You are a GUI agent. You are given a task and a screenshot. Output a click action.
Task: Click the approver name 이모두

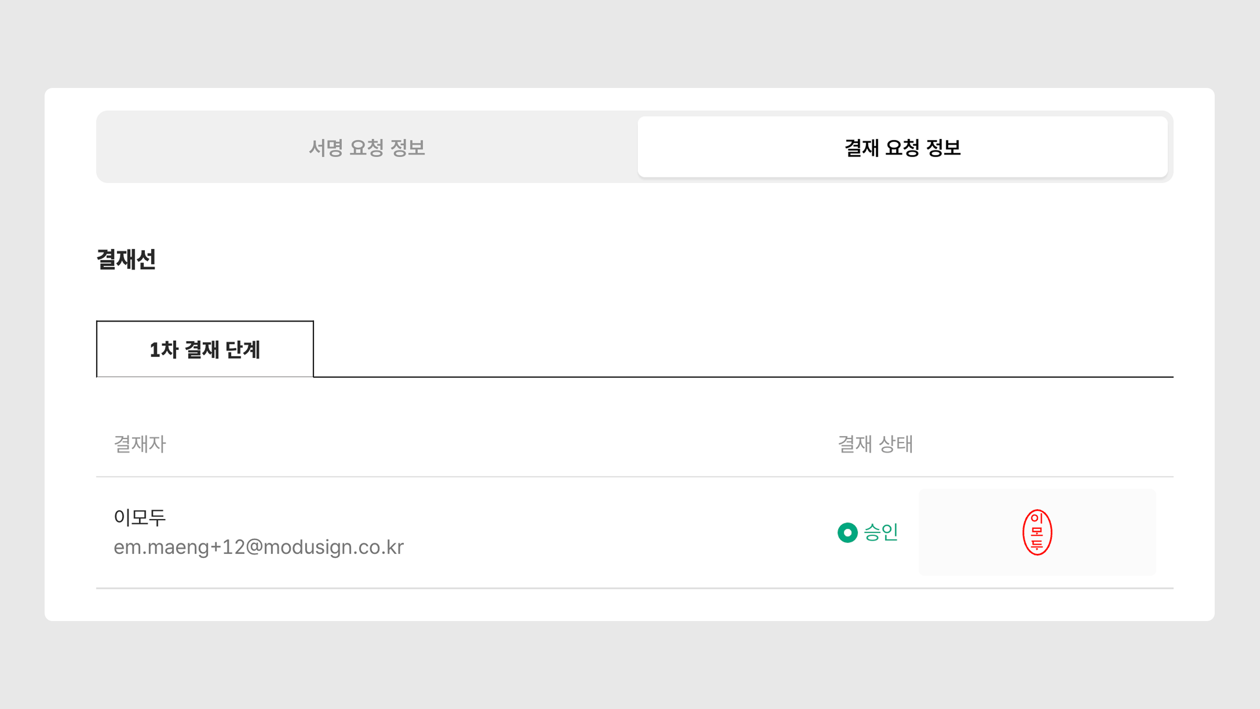[140, 517]
